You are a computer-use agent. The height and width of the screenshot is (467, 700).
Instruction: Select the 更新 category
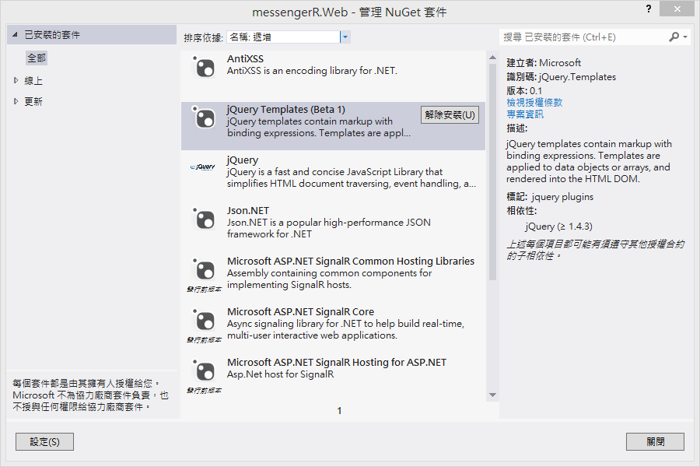[x=33, y=102]
